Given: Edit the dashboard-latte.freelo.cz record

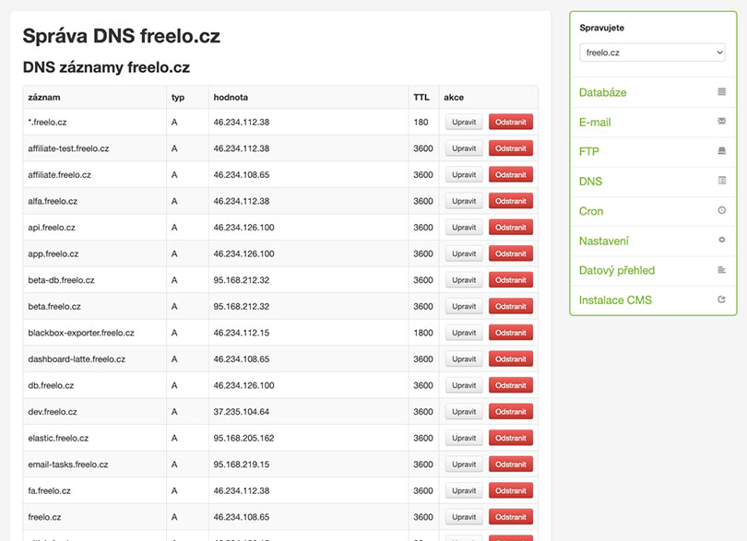Looking at the screenshot, I should pos(464,359).
